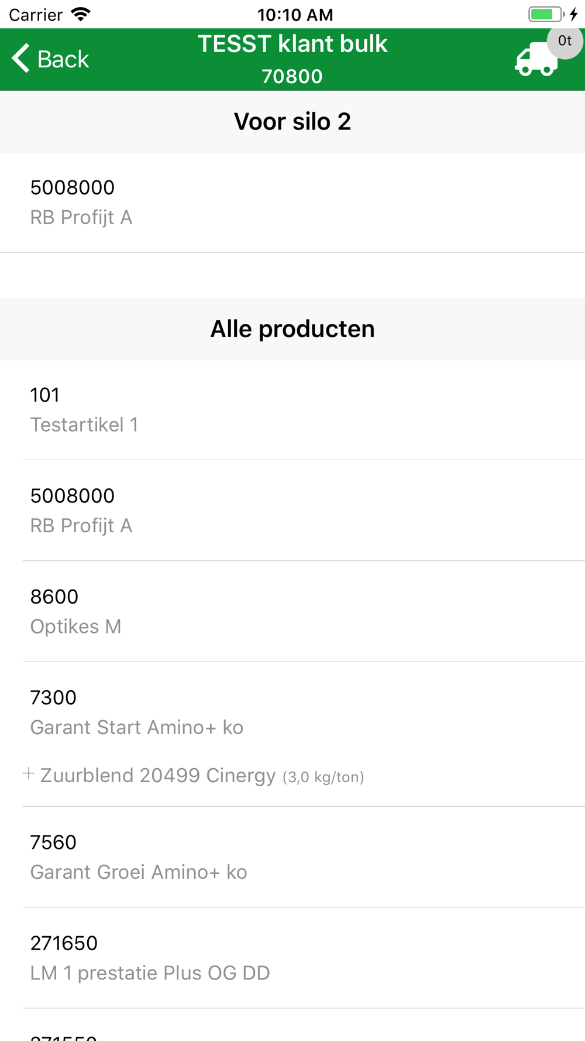
Task: Tap the Voor silo 2 section header
Action: (292, 122)
